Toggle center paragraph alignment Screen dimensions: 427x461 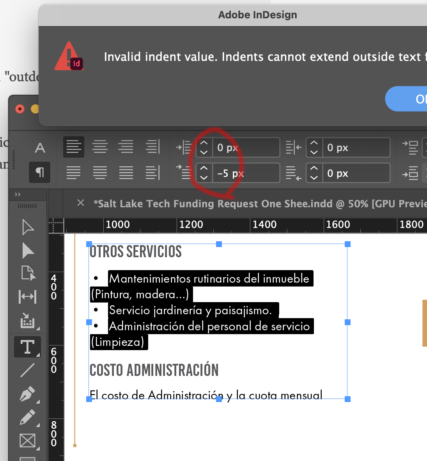click(x=100, y=147)
